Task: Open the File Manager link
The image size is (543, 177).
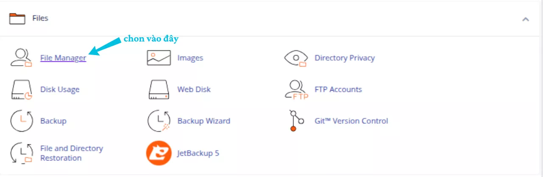Action: 63,58
